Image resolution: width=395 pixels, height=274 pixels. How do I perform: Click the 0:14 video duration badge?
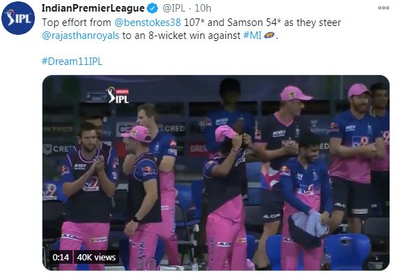(x=61, y=257)
